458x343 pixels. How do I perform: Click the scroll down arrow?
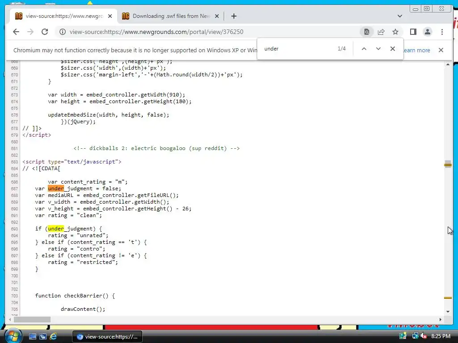[448, 312]
